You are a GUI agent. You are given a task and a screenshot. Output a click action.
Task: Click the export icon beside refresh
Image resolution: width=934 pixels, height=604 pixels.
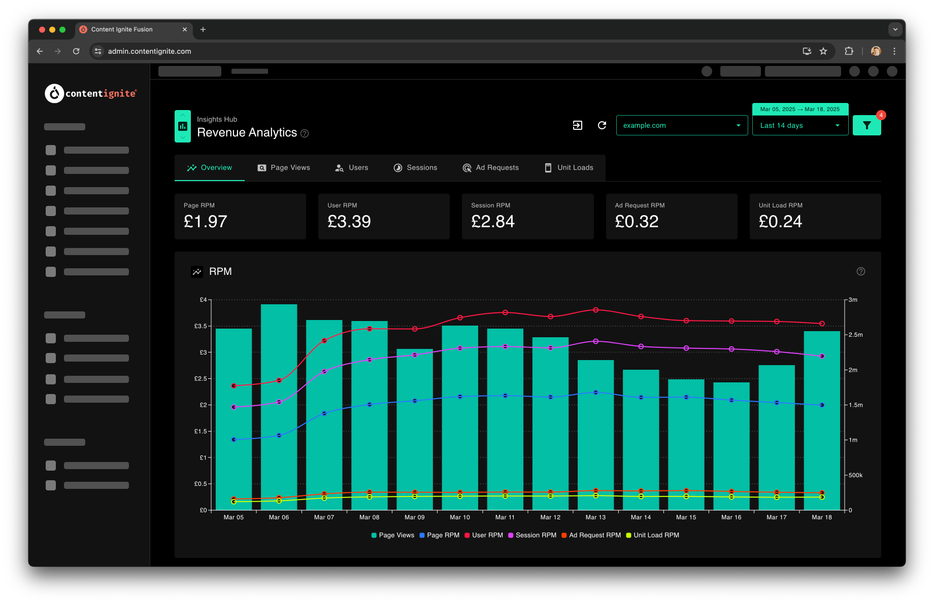[x=578, y=125]
